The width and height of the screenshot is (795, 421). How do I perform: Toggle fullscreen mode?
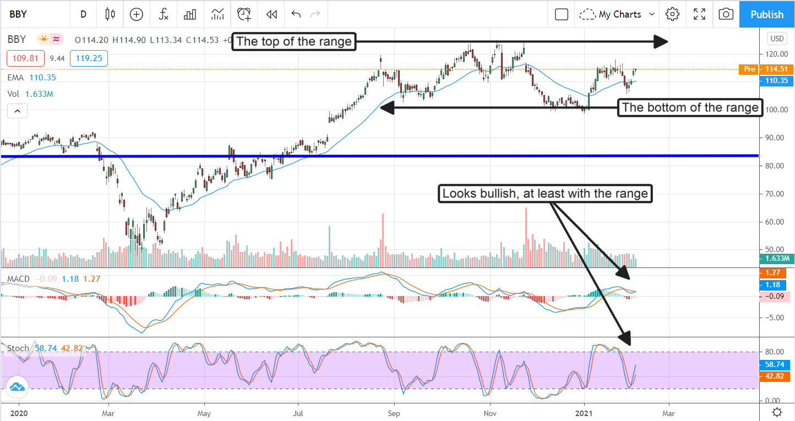699,14
